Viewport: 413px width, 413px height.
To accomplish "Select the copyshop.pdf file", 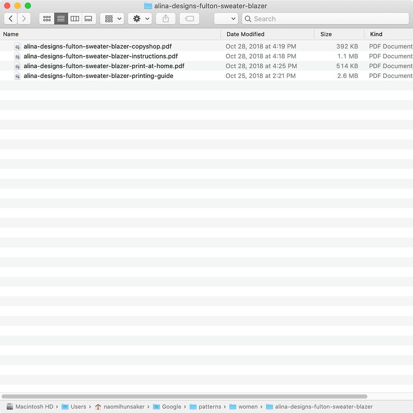I will pyautogui.click(x=97, y=46).
